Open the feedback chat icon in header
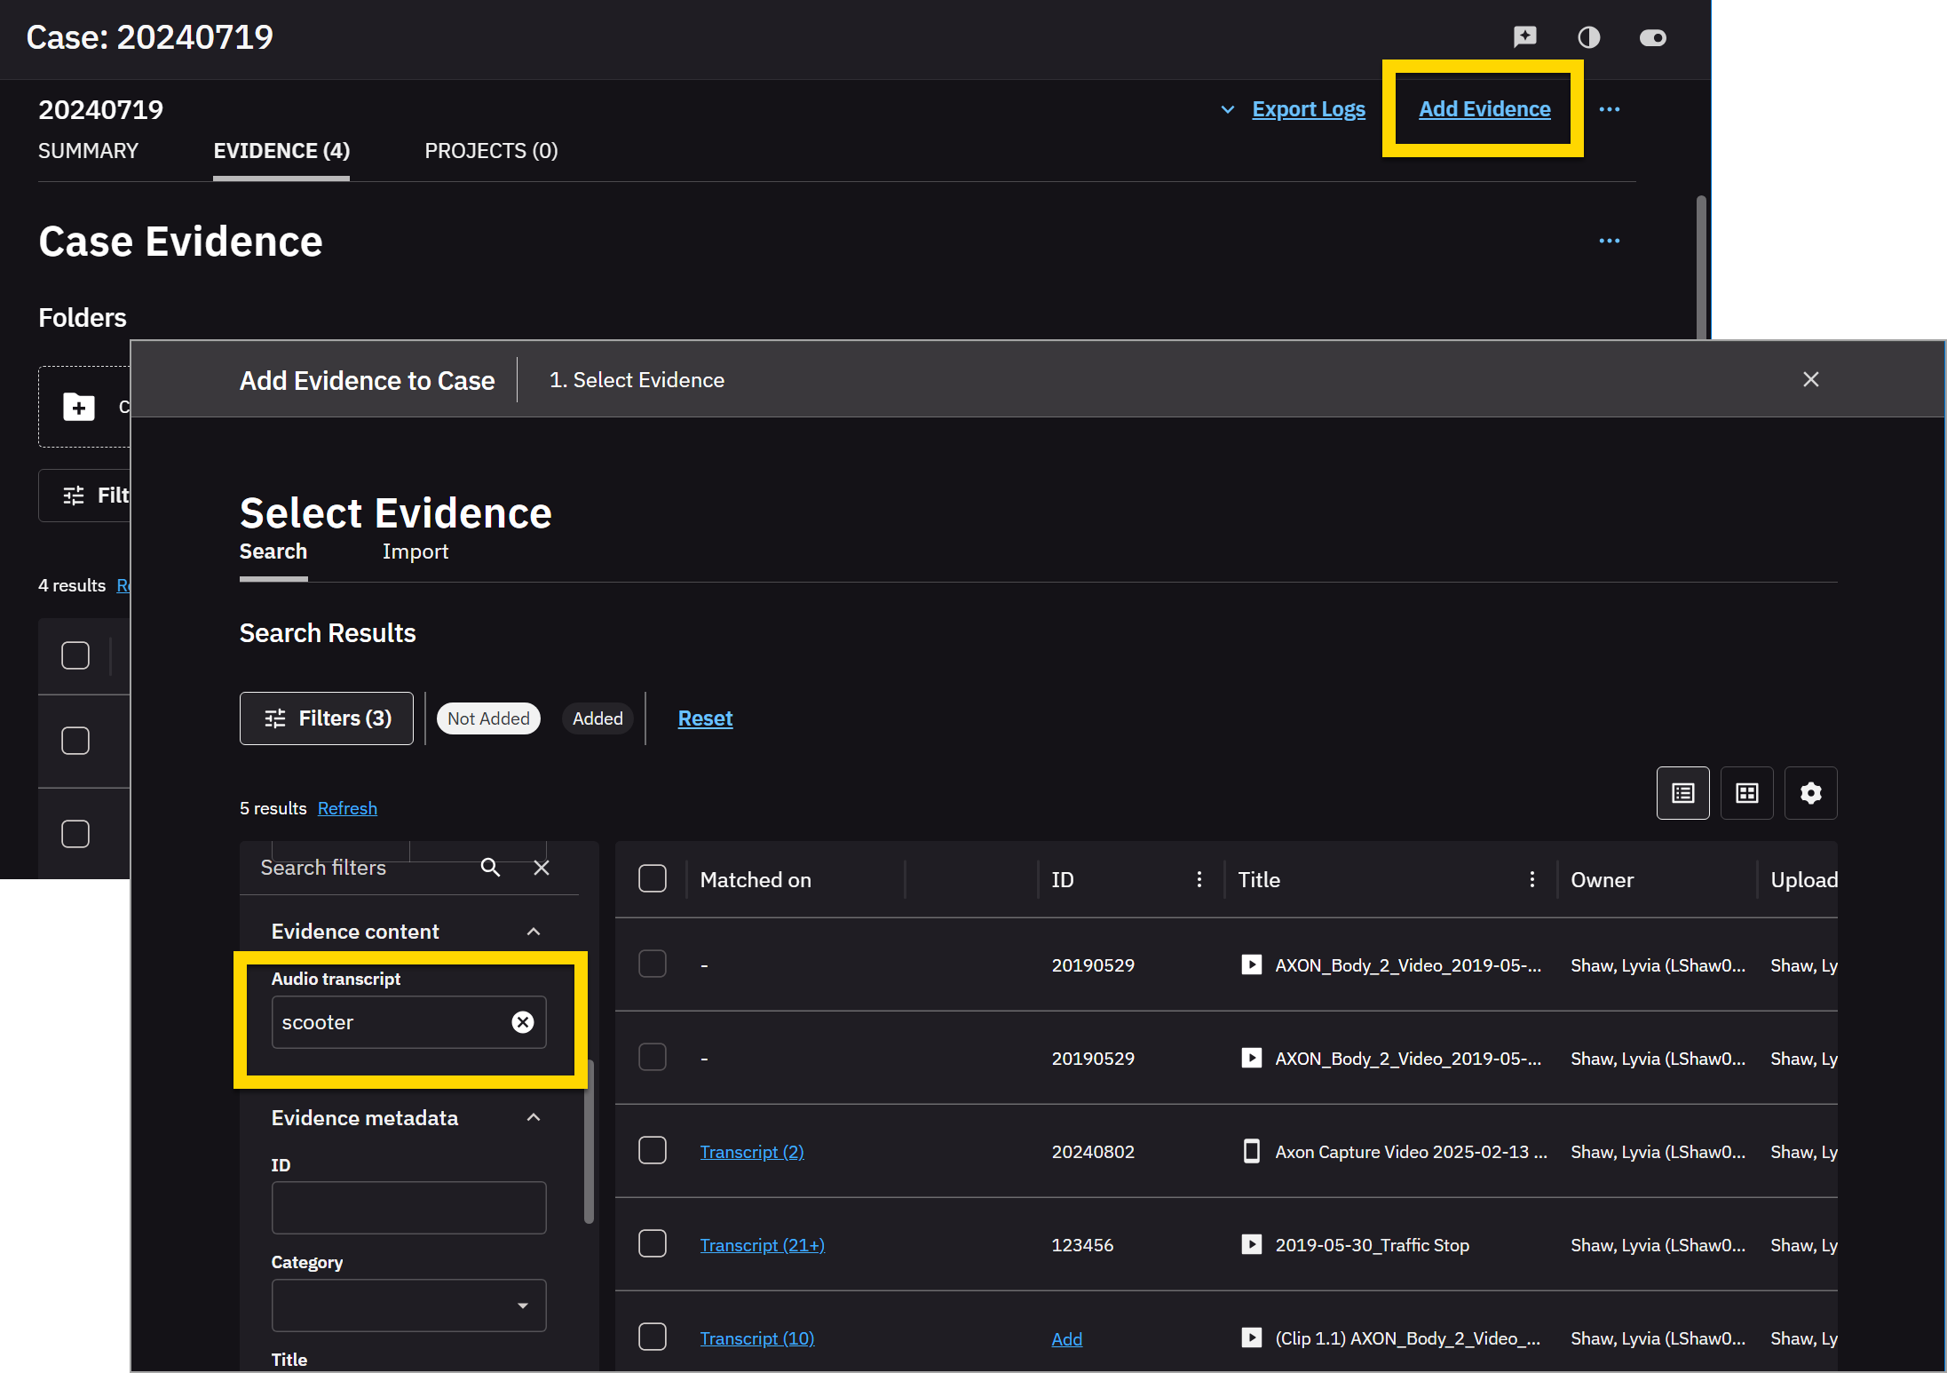The height and width of the screenshot is (1373, 1947). tap(1524, 36)
